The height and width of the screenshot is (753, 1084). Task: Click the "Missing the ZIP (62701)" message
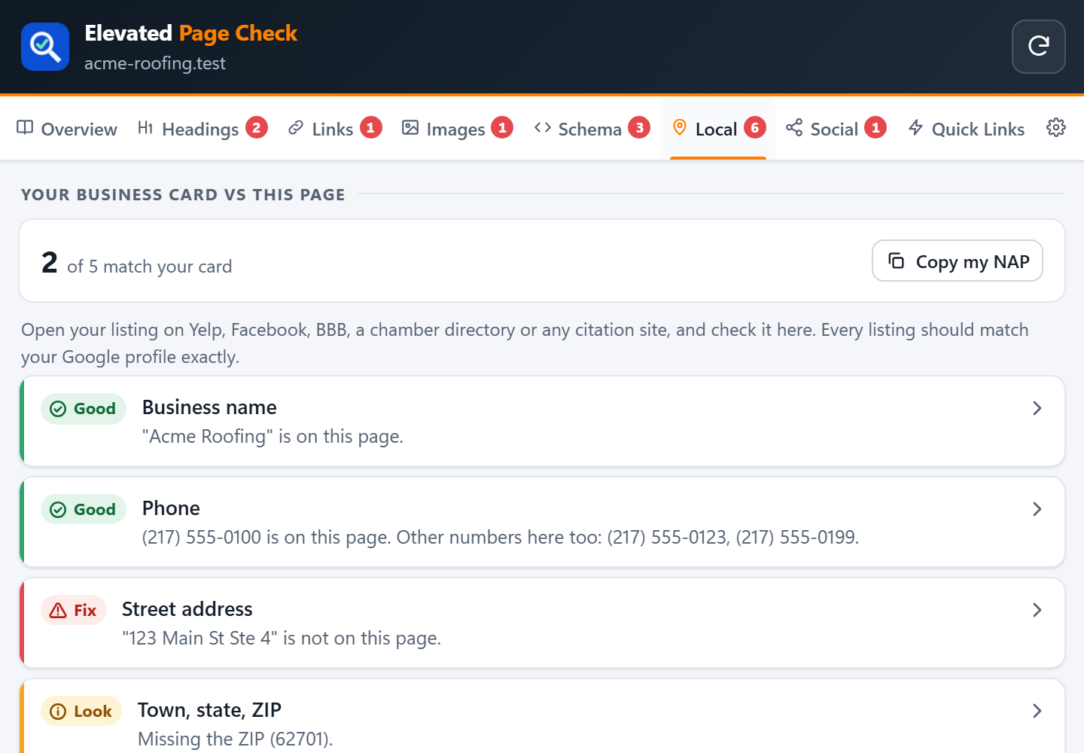tap(235, 739)
